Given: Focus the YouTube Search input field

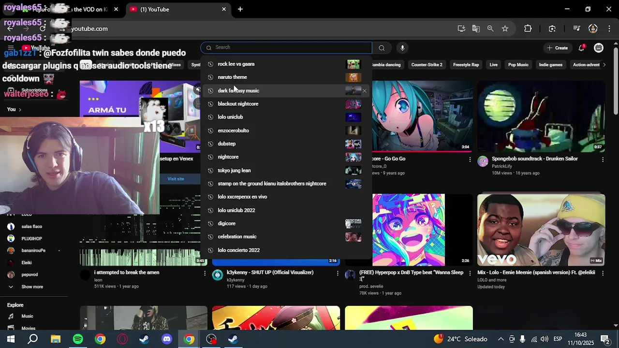Looking at the screenshot, I should [286, 47].
